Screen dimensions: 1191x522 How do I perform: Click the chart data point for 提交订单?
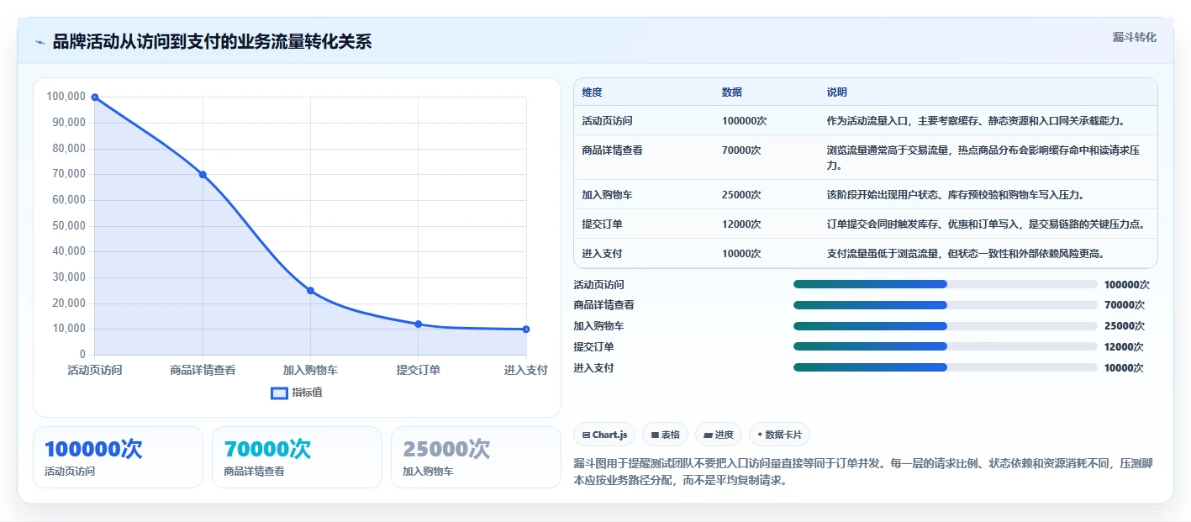pyautogui.click(x=419, y=324)
